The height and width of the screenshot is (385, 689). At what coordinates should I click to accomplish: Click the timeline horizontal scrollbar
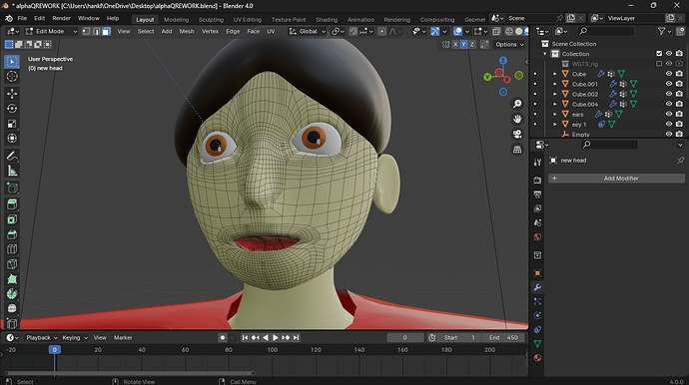[131, 373]
